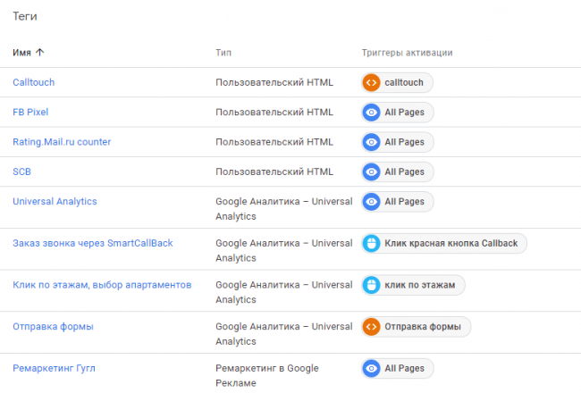Open the Rating.Mail.ru counter tag
Screen dimensions: 581x393
pos(62,142)
